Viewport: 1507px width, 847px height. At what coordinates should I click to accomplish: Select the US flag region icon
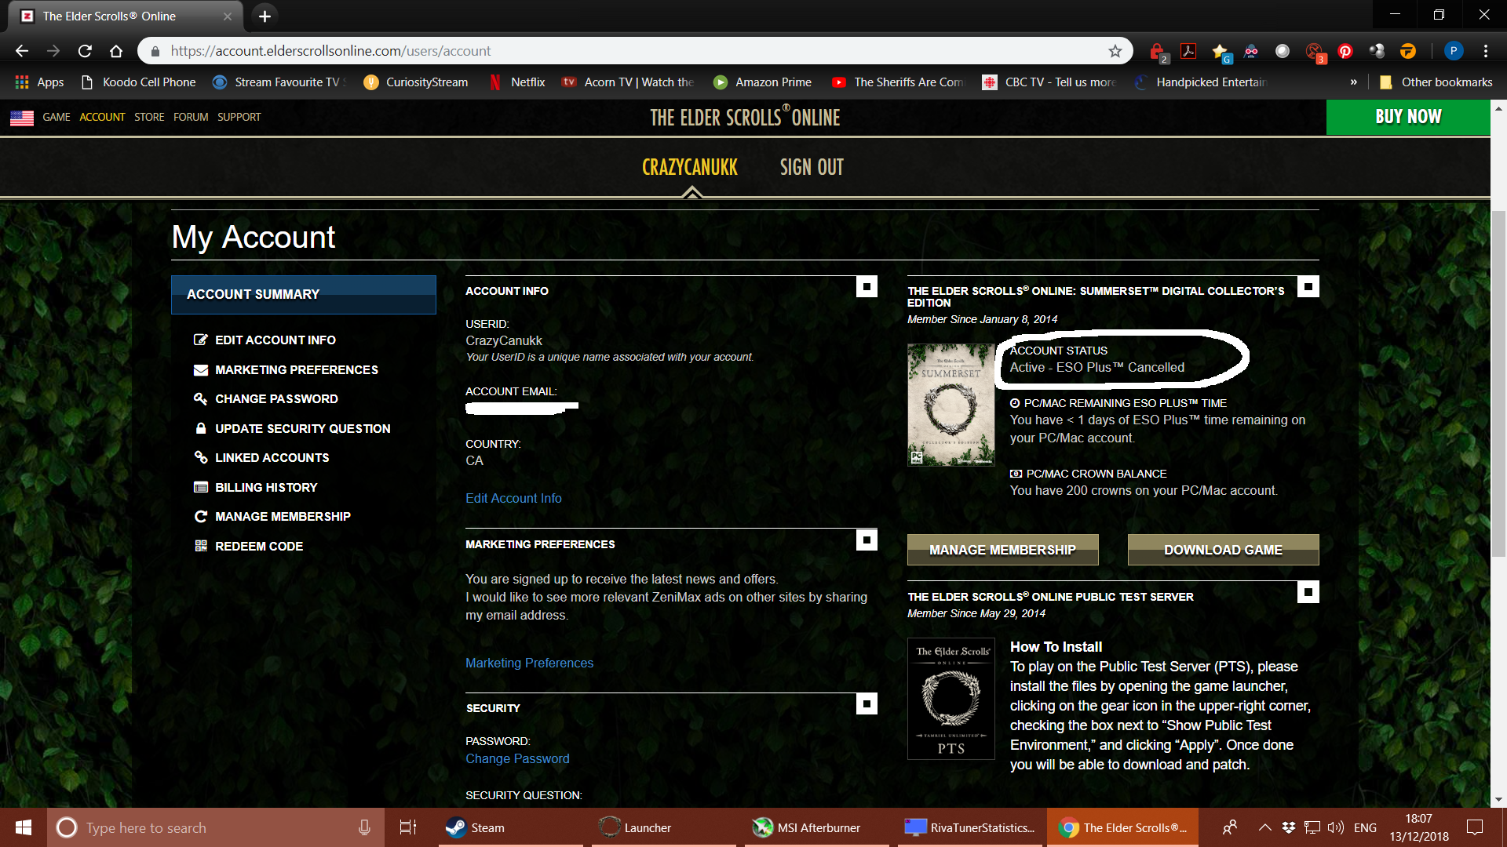[x=21, y=117]
